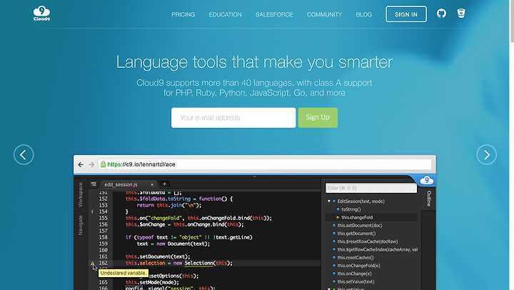The width and height of the screenshot is (514, 290).
Task: Click the c9.io URL address bar
Action: (265, 164)
